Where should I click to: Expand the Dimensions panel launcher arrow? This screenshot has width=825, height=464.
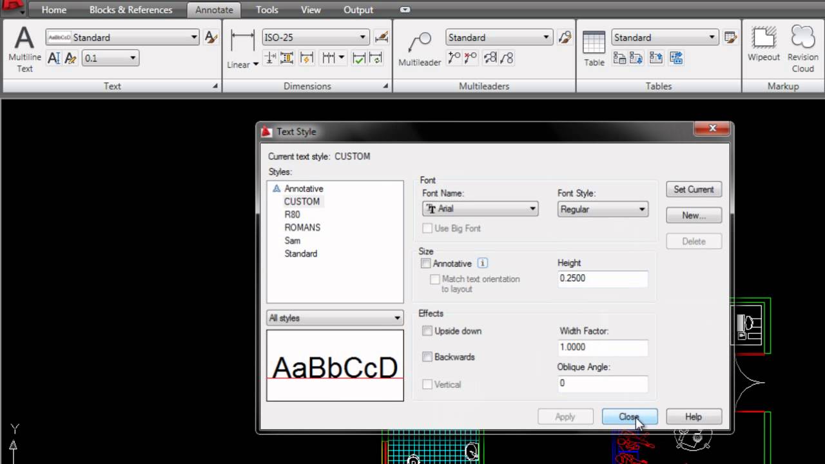tap(386, 86)
